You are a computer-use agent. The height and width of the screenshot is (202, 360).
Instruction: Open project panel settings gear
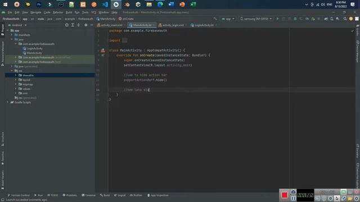coord(86,25)
